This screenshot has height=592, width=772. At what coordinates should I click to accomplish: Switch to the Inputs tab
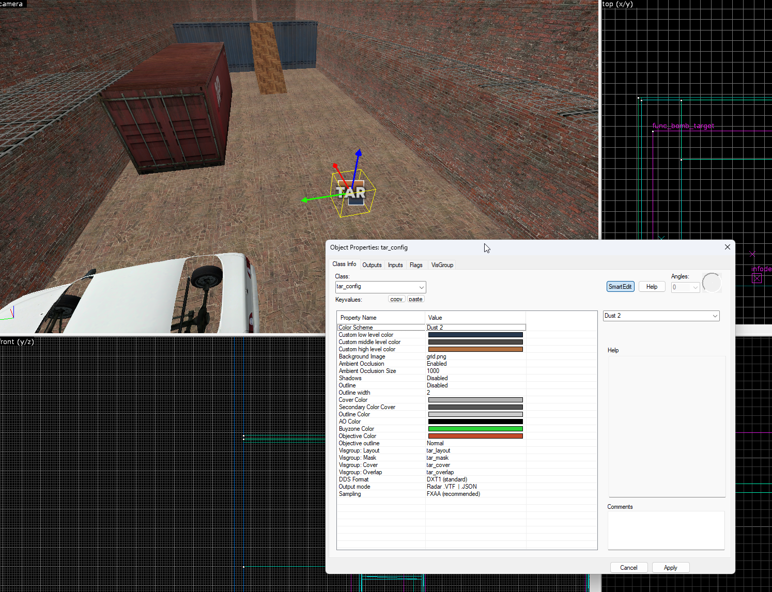coord(395,265)
